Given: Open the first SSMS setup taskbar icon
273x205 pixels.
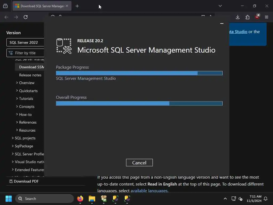Looking at the screenshot, I should pyautogui.click(x=115, y=199).
